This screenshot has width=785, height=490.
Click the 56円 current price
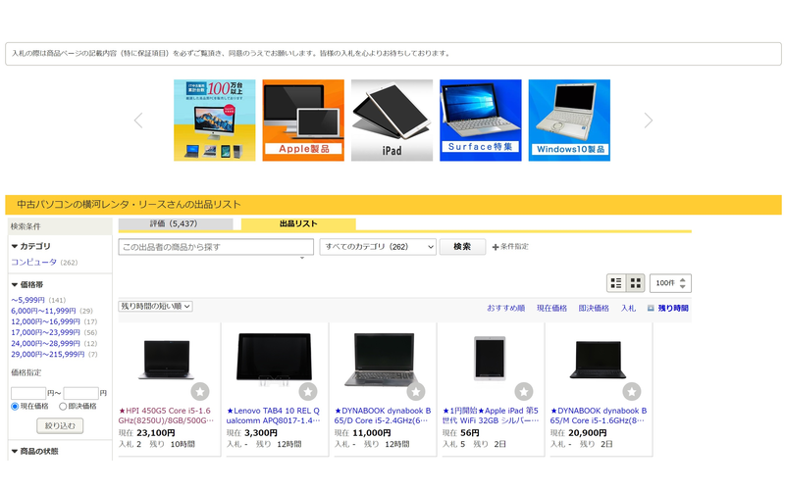(x=470, y=433)
